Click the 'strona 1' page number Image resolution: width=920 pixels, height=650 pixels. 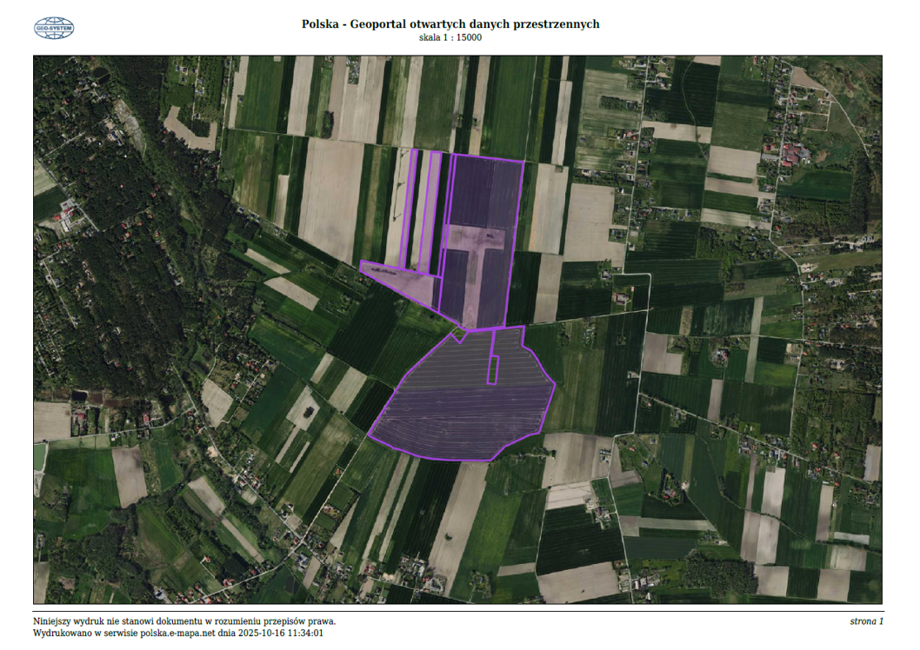coord(866,621)
